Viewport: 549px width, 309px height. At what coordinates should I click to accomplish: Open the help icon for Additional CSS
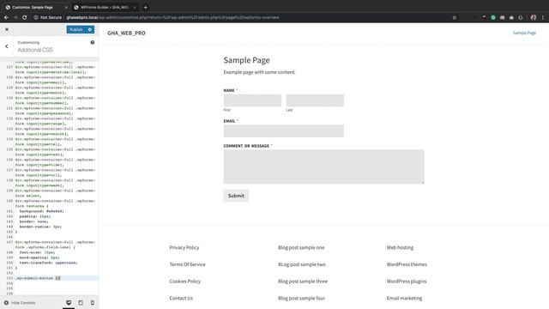click(93, 42)
